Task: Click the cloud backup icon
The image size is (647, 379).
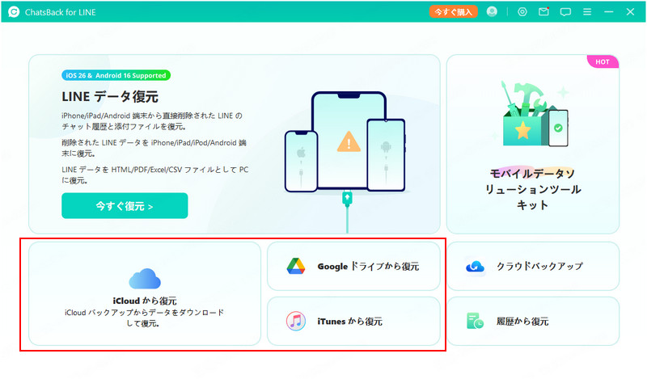Action: (x=475, y=266)
